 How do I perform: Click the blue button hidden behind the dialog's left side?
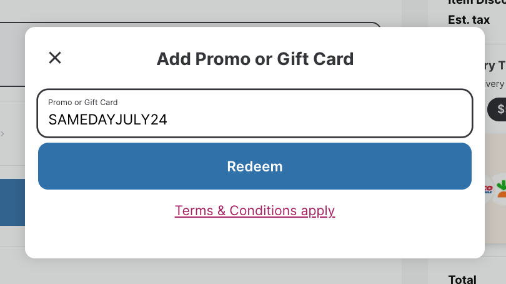click(x=12, y=202)
